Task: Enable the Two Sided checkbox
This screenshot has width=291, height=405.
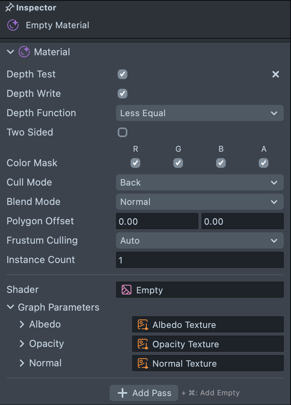Action: [123, 132]
